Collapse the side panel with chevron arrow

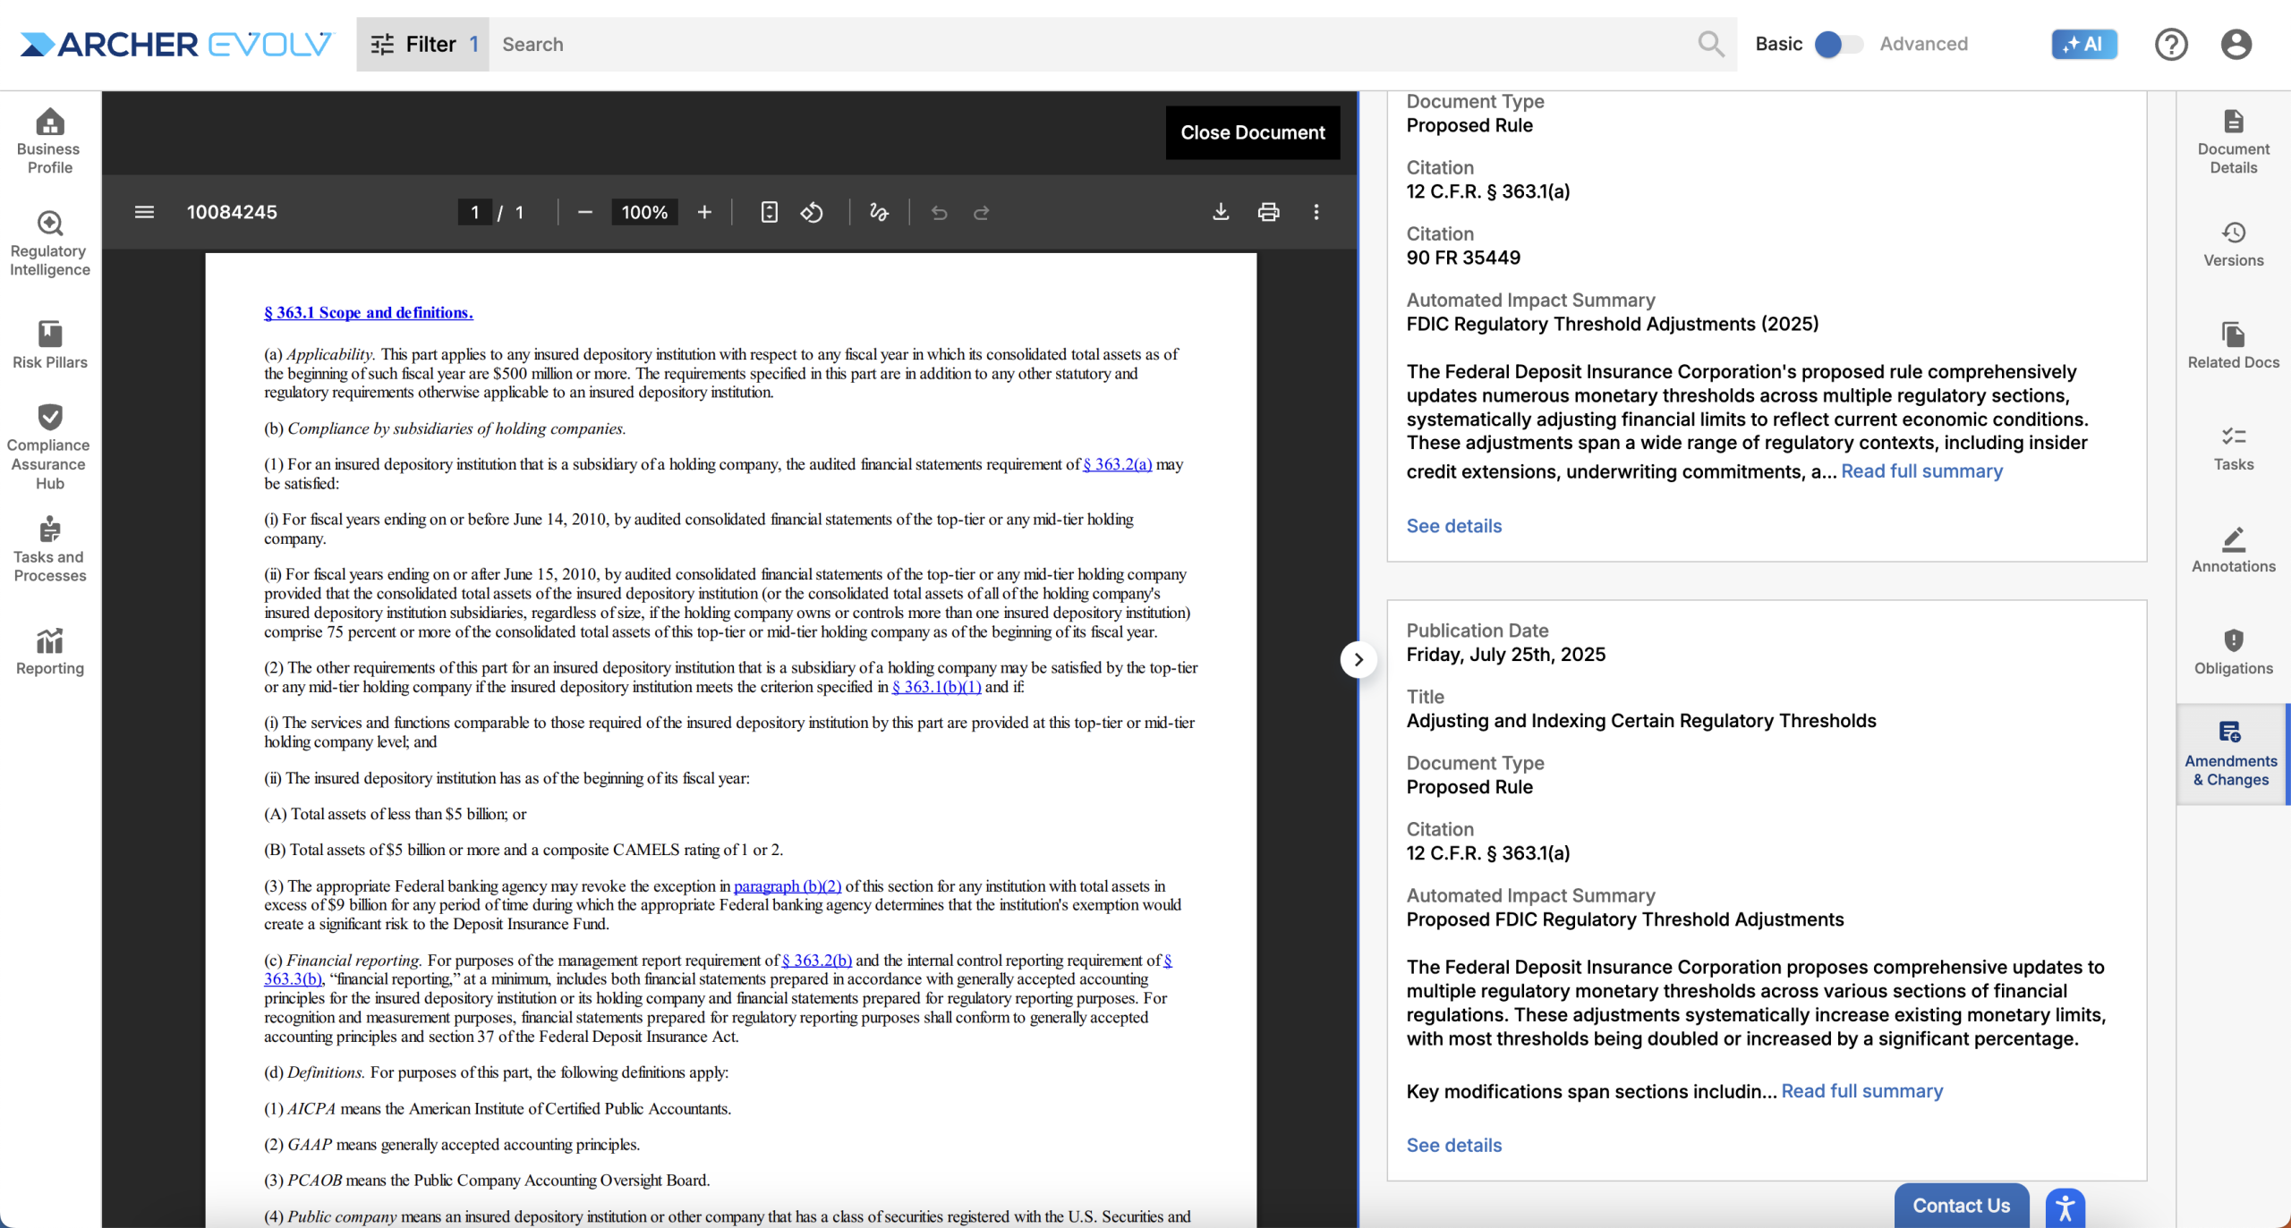(x=1358, y=660)
